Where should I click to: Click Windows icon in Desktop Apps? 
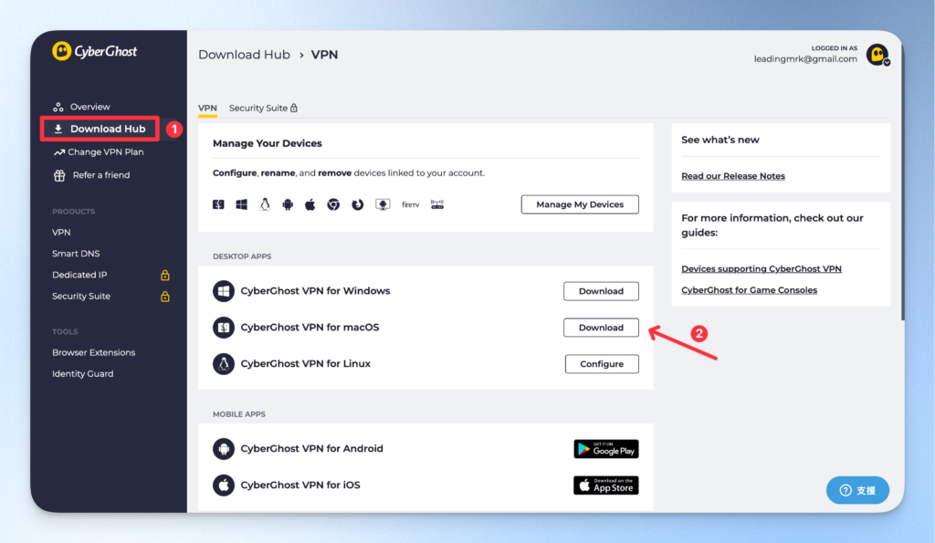(x=224, y=291)
